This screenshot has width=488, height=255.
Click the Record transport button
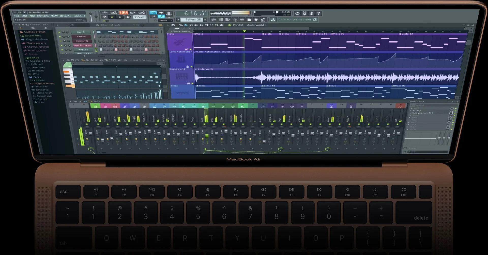[128, 17]
